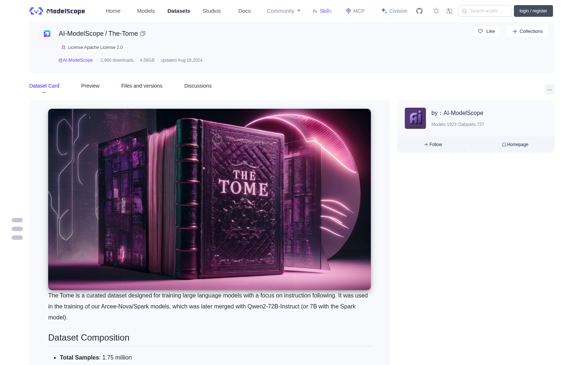Click License:Apache License 2.0 tag
The height and width of the screenshot is (365, 584).
(x=92, y=47)
